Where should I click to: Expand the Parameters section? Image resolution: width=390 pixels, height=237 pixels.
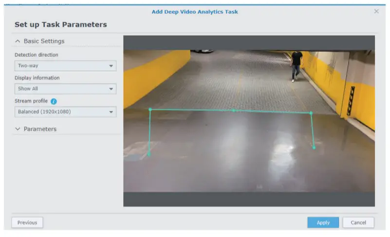point(18,129)
